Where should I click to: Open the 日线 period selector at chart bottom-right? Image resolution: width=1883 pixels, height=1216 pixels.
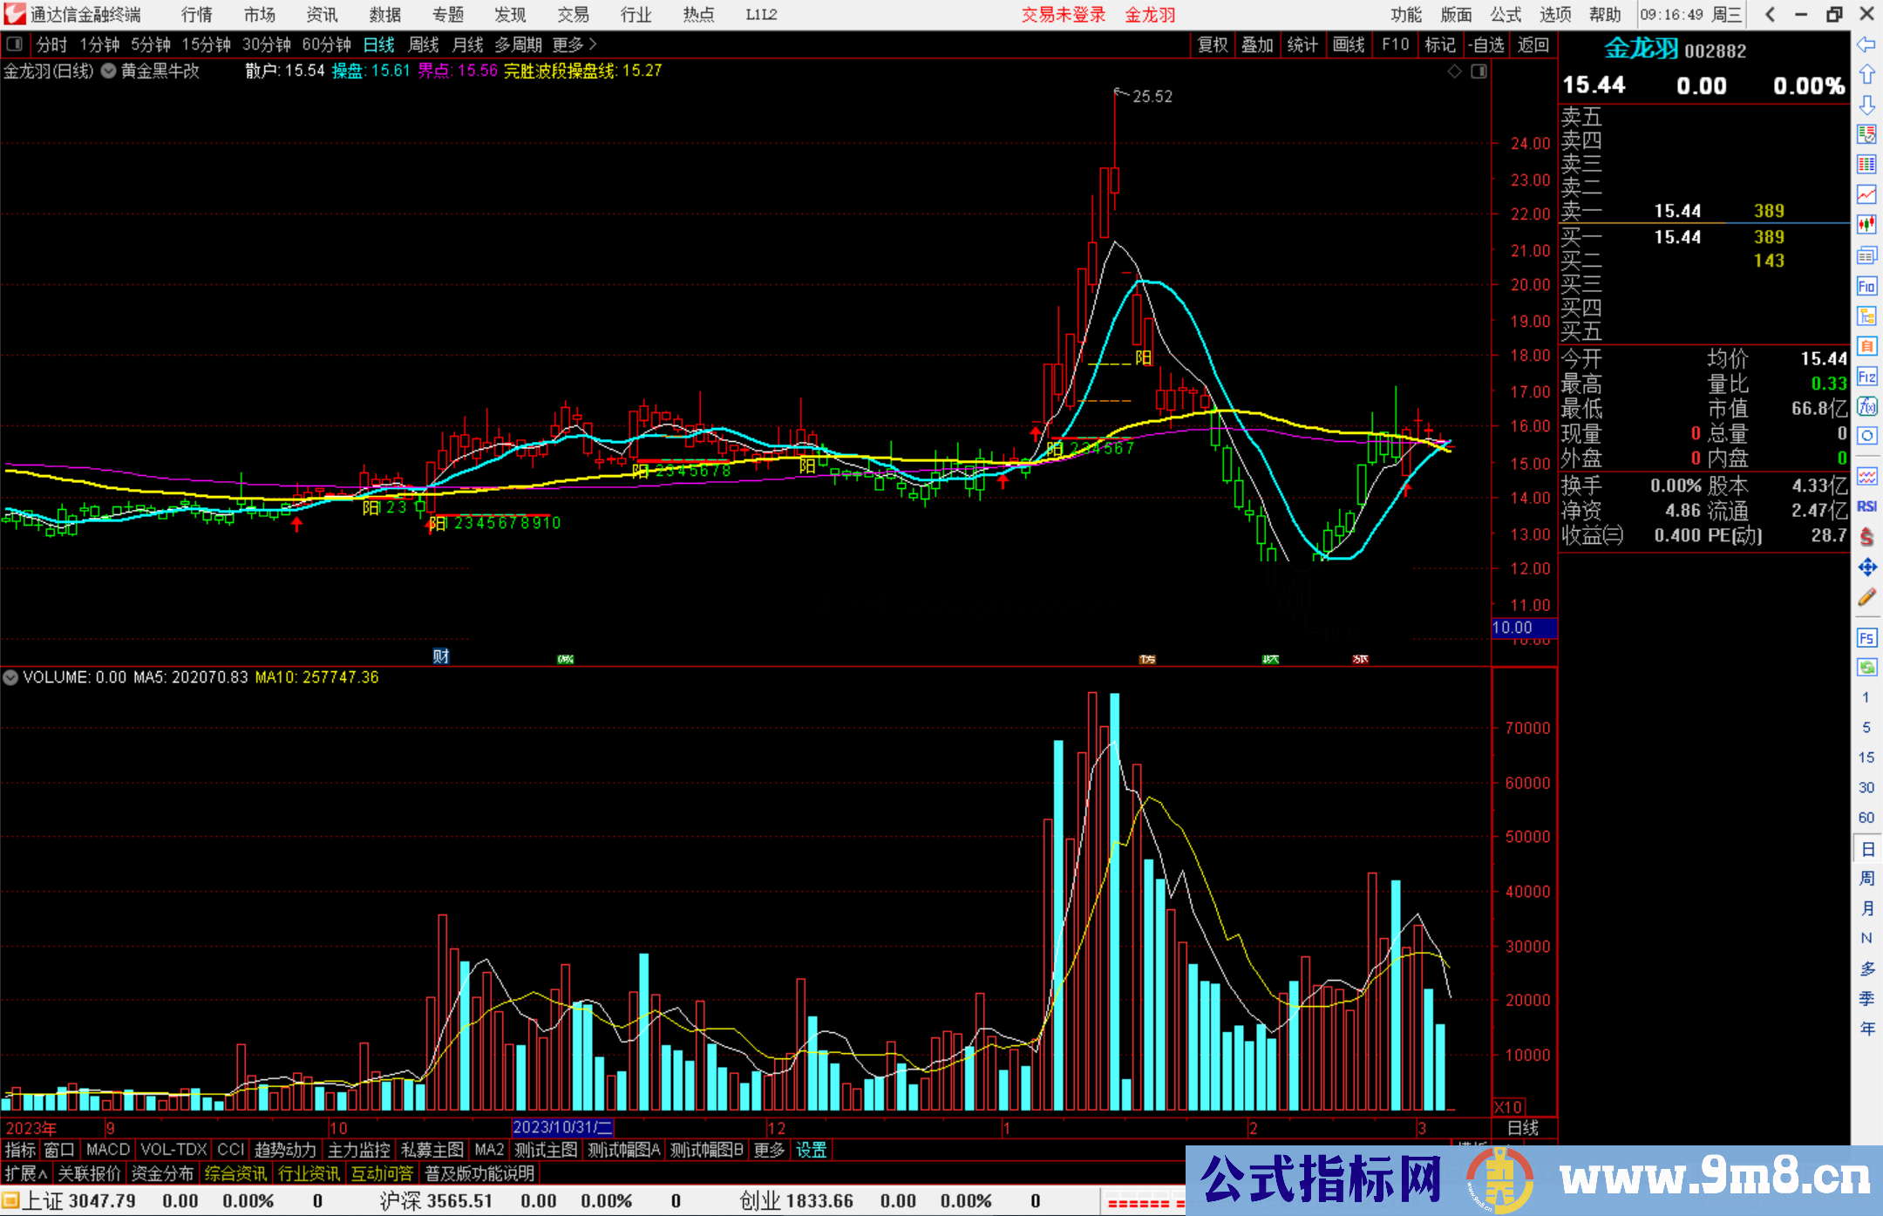point(1523,1128)
